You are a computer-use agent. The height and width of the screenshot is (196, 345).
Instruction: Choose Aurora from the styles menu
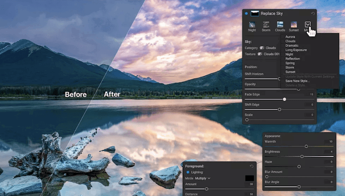pyautogui.click(x=290, y=37)
